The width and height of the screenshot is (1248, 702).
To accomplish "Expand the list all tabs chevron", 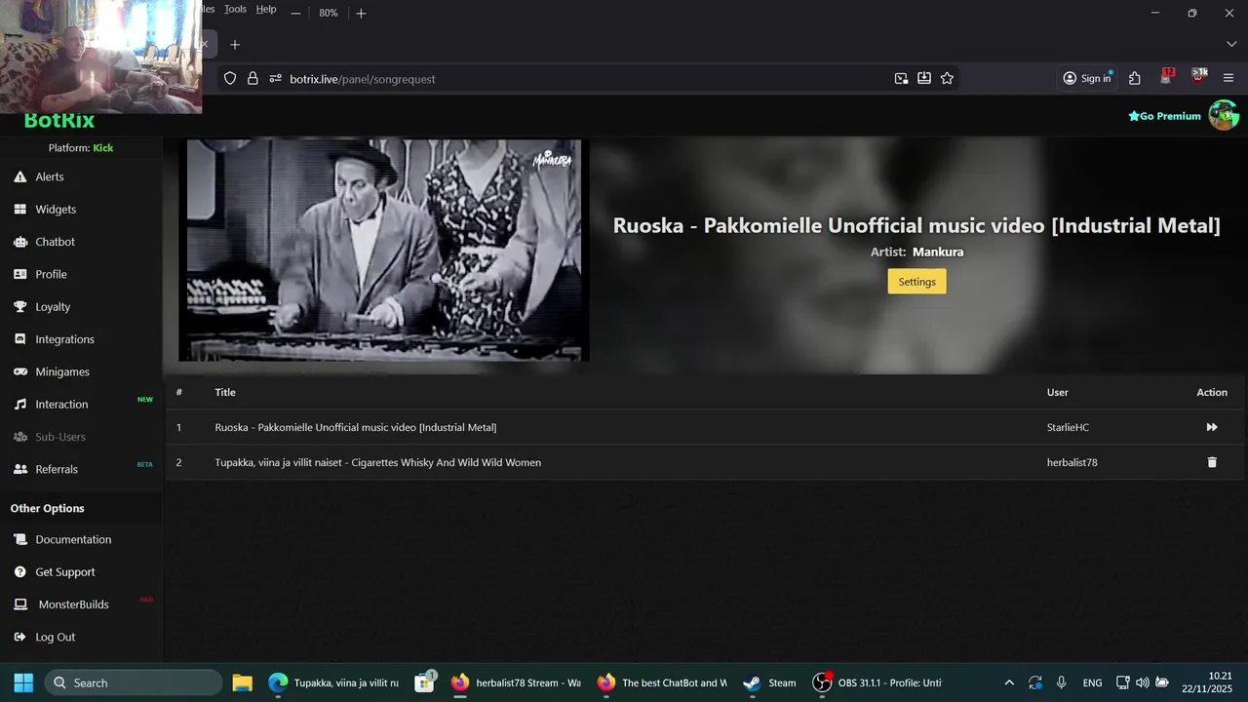I will [x=1231, y=45].
